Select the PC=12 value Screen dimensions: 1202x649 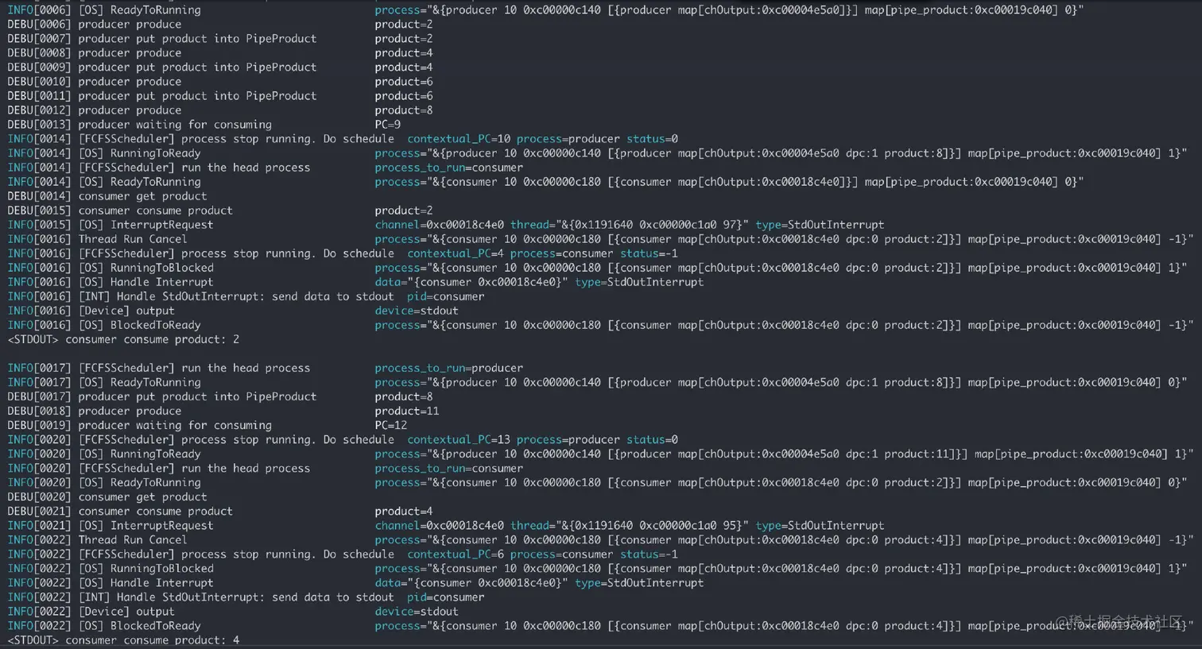pos(391,425)
